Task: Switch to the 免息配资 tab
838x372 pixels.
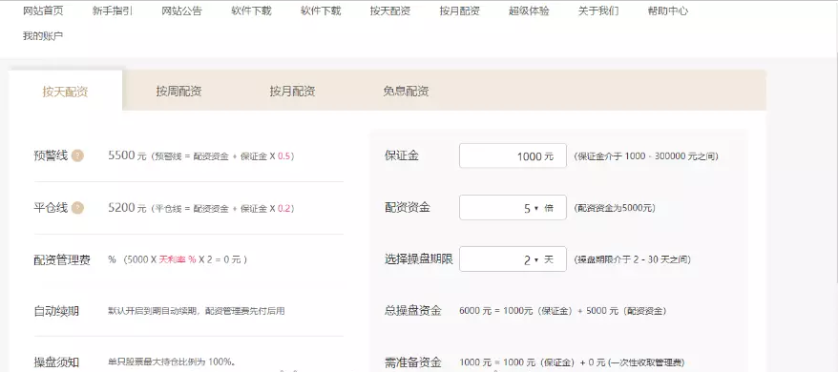Action: coord(406,91)
